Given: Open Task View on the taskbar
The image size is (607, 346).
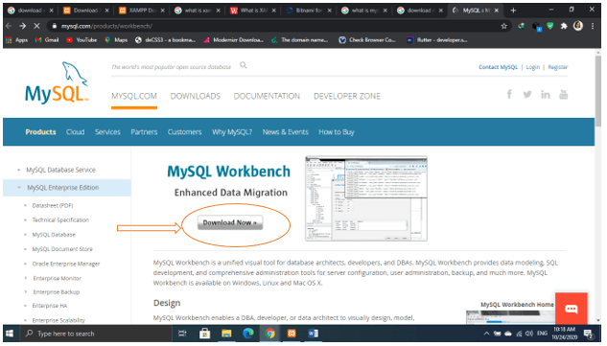Looking at the screenshot, I should (x=183, y=334).
